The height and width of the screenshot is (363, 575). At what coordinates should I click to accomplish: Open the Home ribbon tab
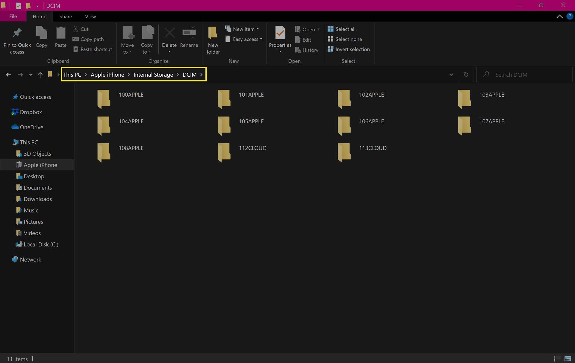click(39, 16)
